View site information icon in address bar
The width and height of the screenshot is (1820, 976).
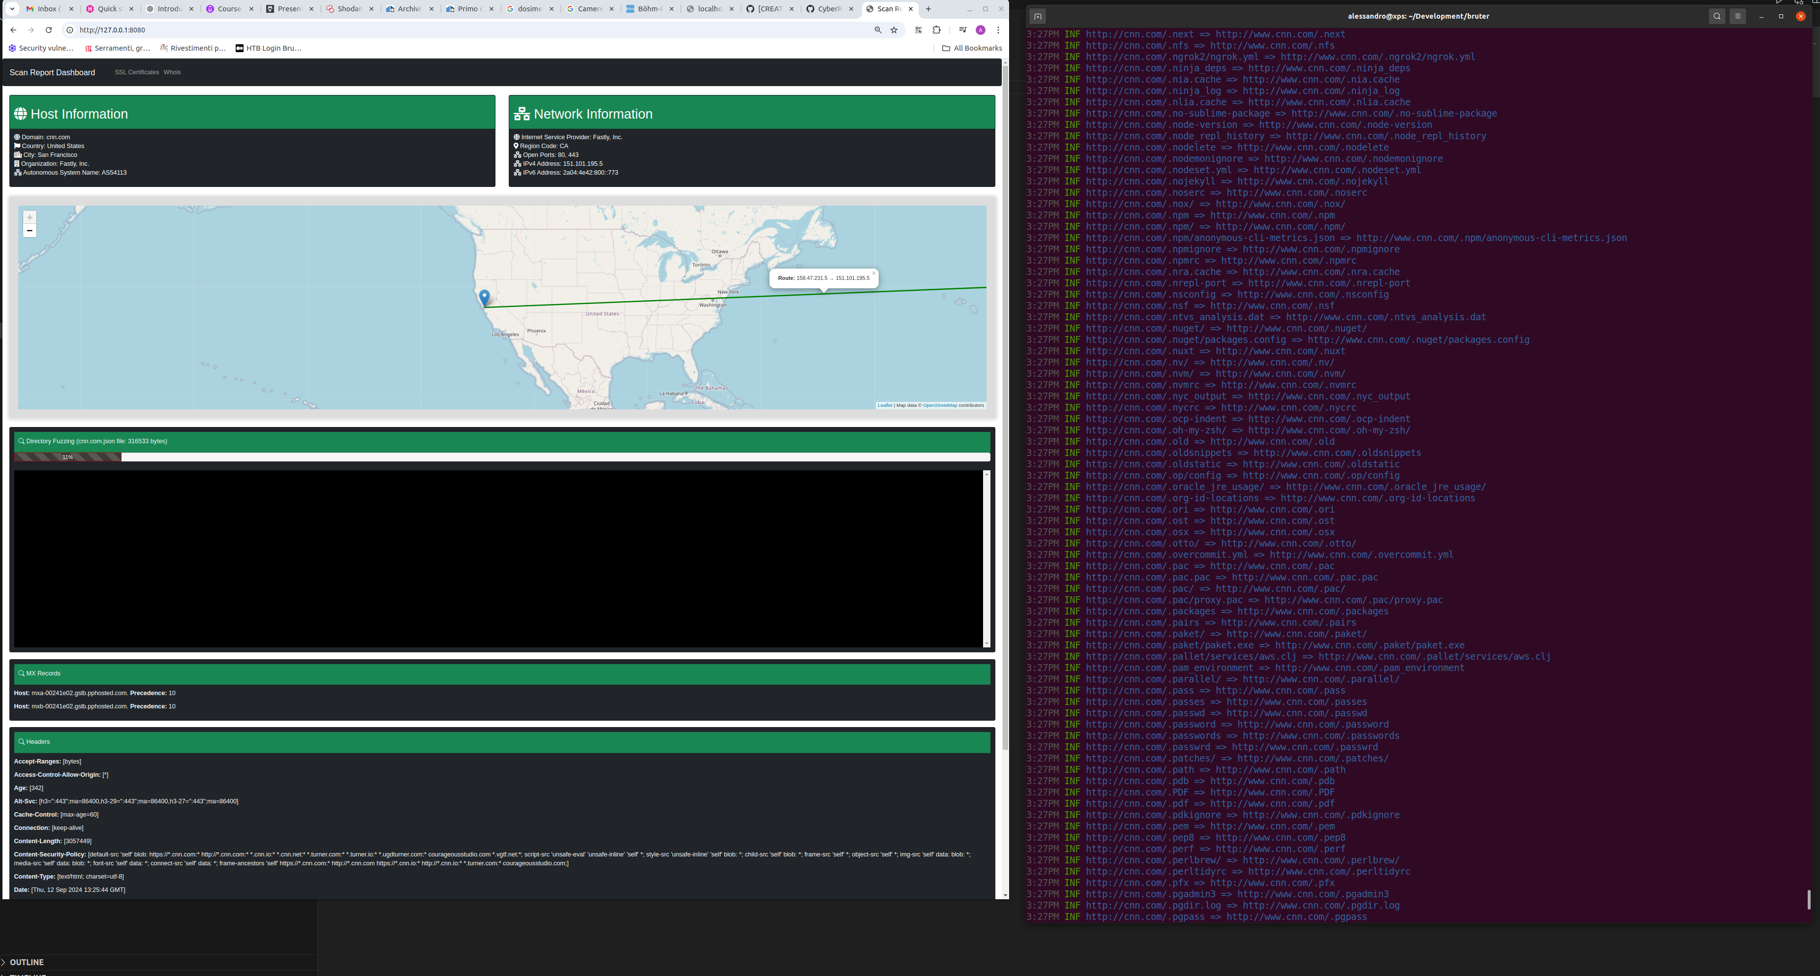click(x=69, y=30)
